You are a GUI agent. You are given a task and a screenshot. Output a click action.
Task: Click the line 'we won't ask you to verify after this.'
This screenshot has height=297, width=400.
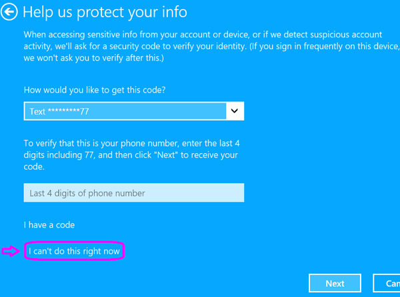coord(93,58)
